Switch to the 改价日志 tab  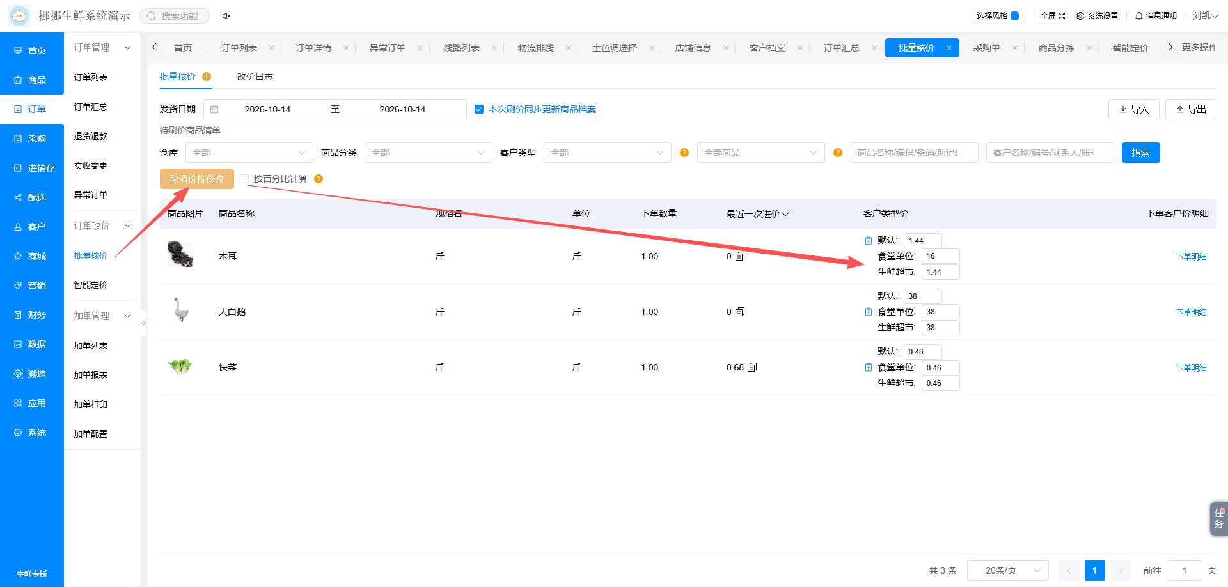pyautogui.click(x=255, y=77)
